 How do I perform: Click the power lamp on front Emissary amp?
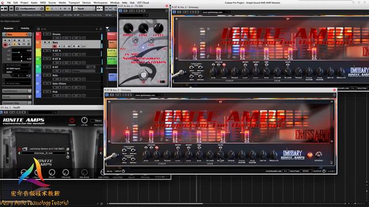[310, 155]
